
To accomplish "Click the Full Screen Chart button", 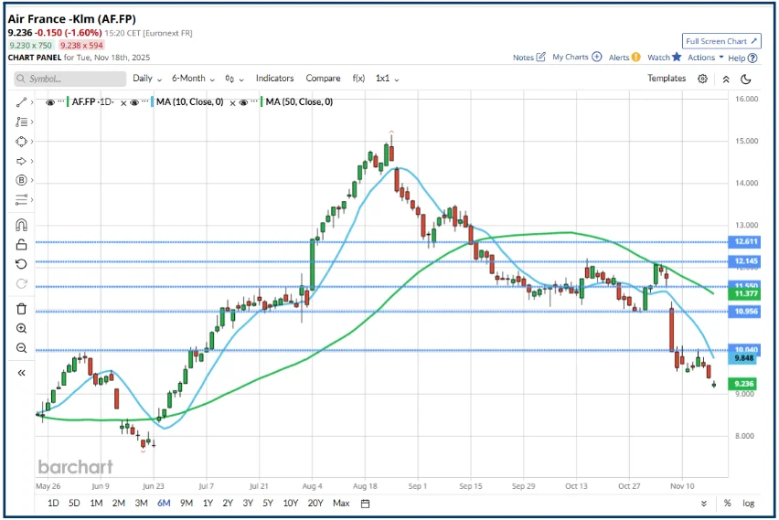I will pos(721,41).
